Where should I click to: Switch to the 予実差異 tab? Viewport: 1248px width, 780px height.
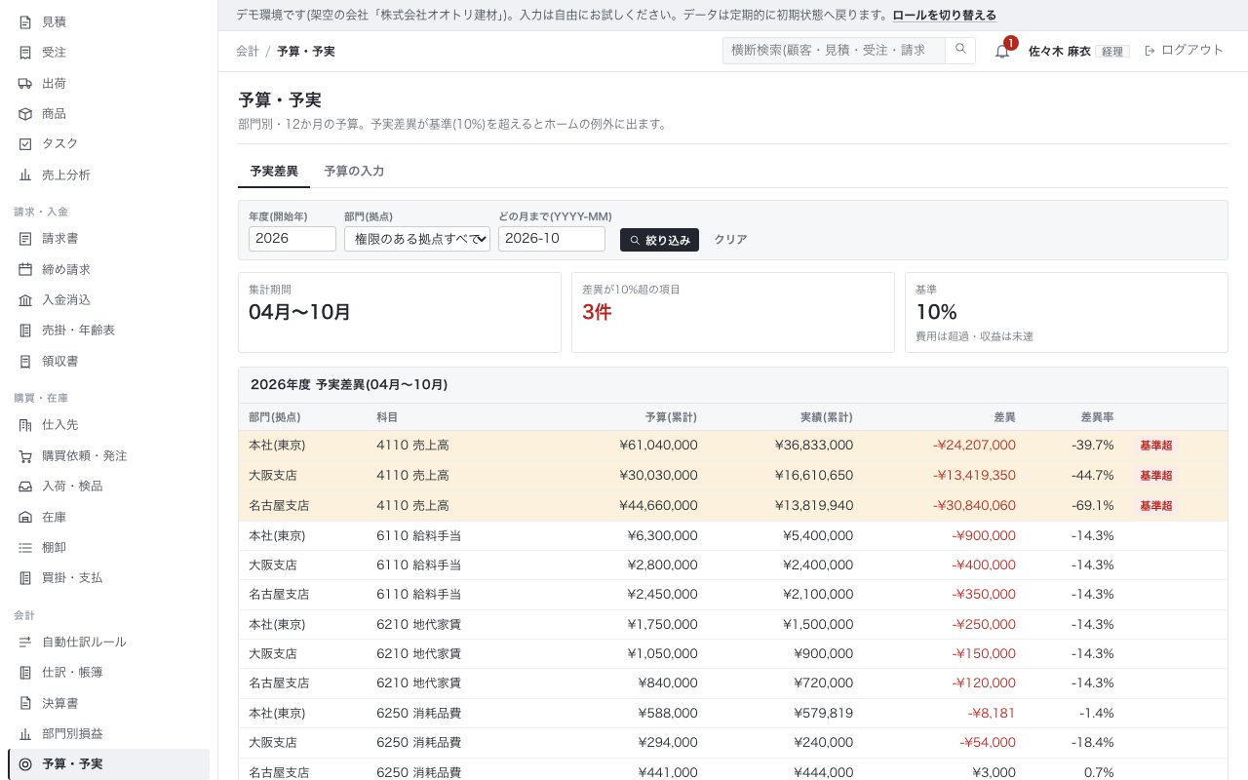click(274, 172)
